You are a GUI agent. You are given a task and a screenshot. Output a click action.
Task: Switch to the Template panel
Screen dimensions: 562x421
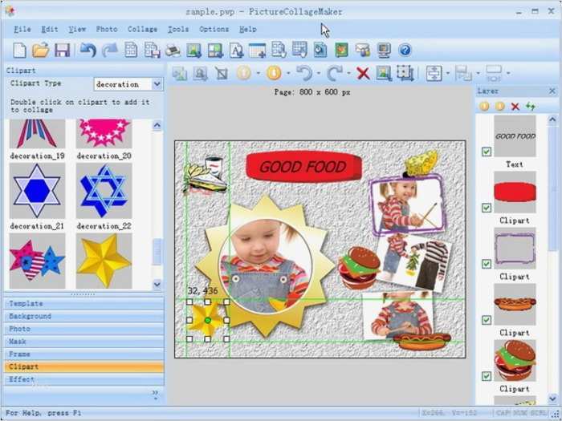click(83, 304)
